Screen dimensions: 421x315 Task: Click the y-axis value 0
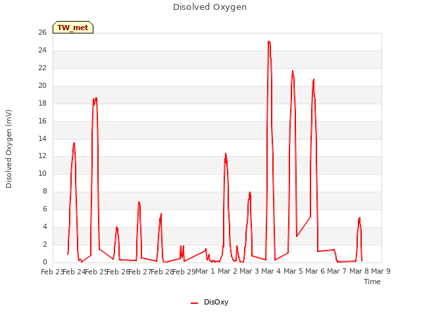click(x=45, y=262)
